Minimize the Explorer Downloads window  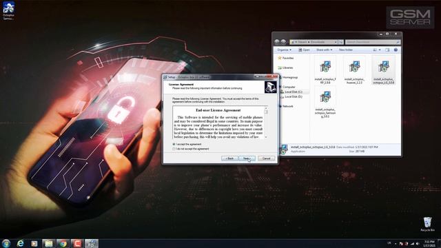click(381, 34)
